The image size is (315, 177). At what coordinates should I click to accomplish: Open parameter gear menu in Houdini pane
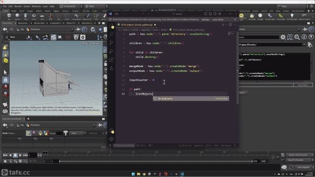(x=283, y=37)
